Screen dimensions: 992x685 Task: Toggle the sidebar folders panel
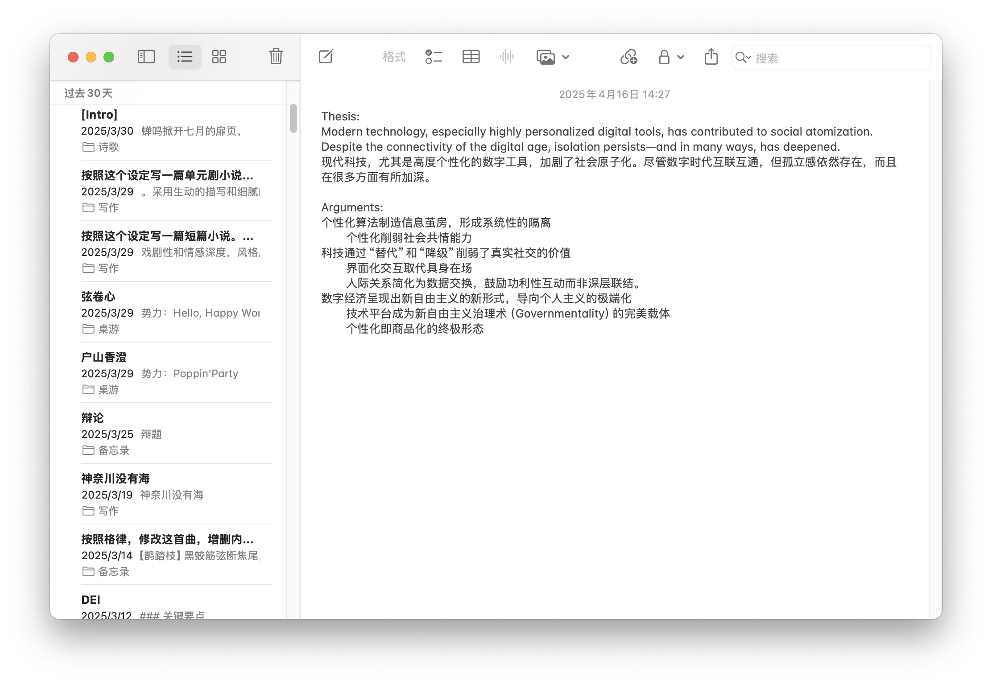146,57
